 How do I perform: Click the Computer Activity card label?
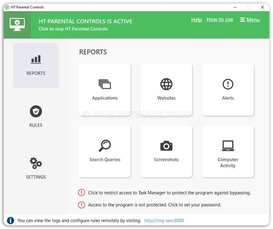228,162
